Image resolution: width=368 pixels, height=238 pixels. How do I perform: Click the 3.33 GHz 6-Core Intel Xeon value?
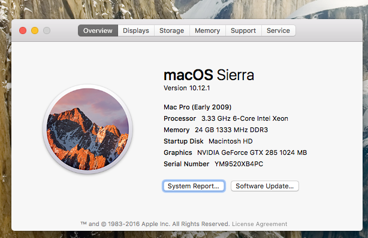click(x=245, y=118)
